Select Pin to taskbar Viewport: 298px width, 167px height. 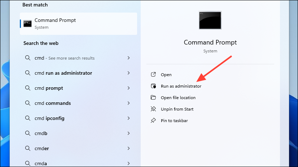coord(174,121)
